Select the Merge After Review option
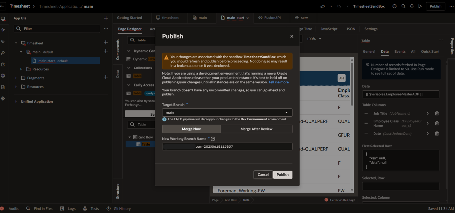 coord(256,129)
